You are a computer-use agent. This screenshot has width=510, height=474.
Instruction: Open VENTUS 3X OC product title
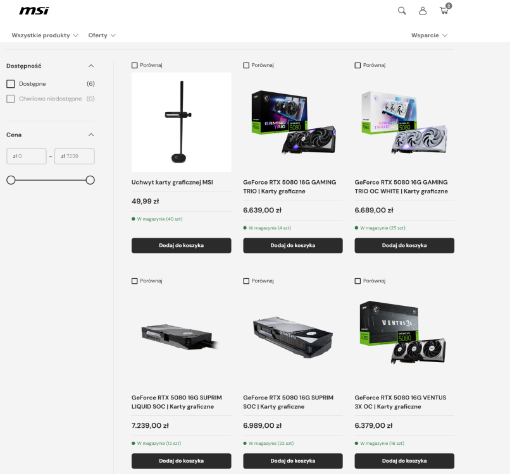[x=401, y=402]
